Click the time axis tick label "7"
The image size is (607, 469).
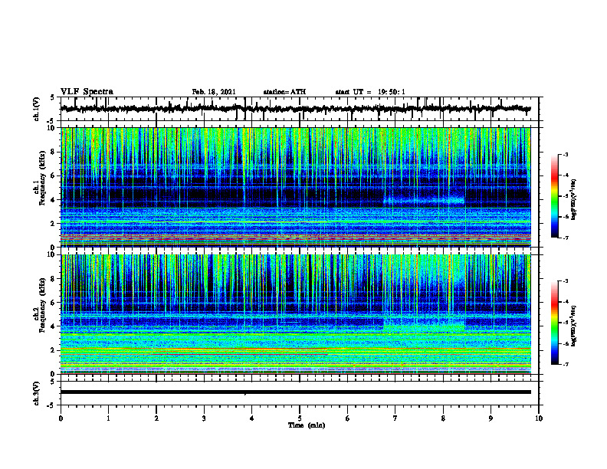click(395, 418)
